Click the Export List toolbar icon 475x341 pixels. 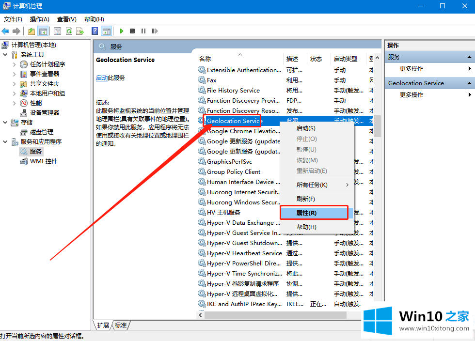point(80,31)
